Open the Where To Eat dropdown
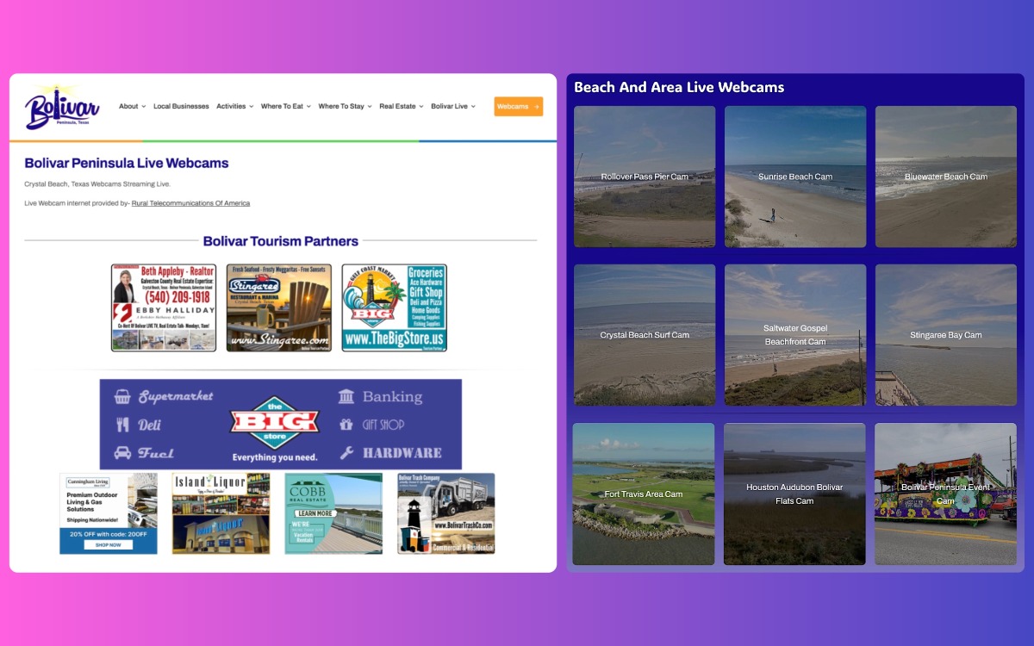The height and width of the screenshot is (646, 1034). click(x=284, y=106)
